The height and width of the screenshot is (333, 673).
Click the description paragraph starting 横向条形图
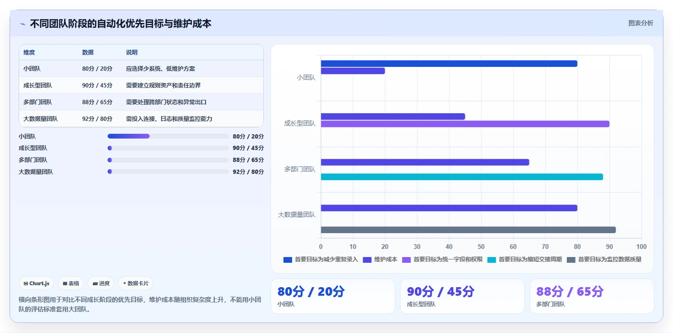point(140,304)
